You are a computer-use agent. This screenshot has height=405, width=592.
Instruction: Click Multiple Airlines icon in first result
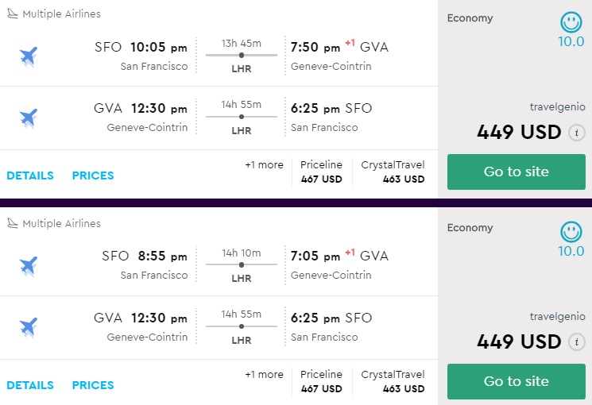coord(12,14)
